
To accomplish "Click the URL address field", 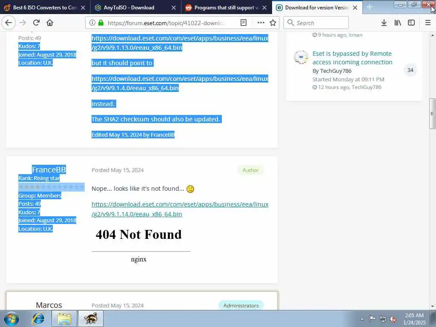I will coord(166,23).
